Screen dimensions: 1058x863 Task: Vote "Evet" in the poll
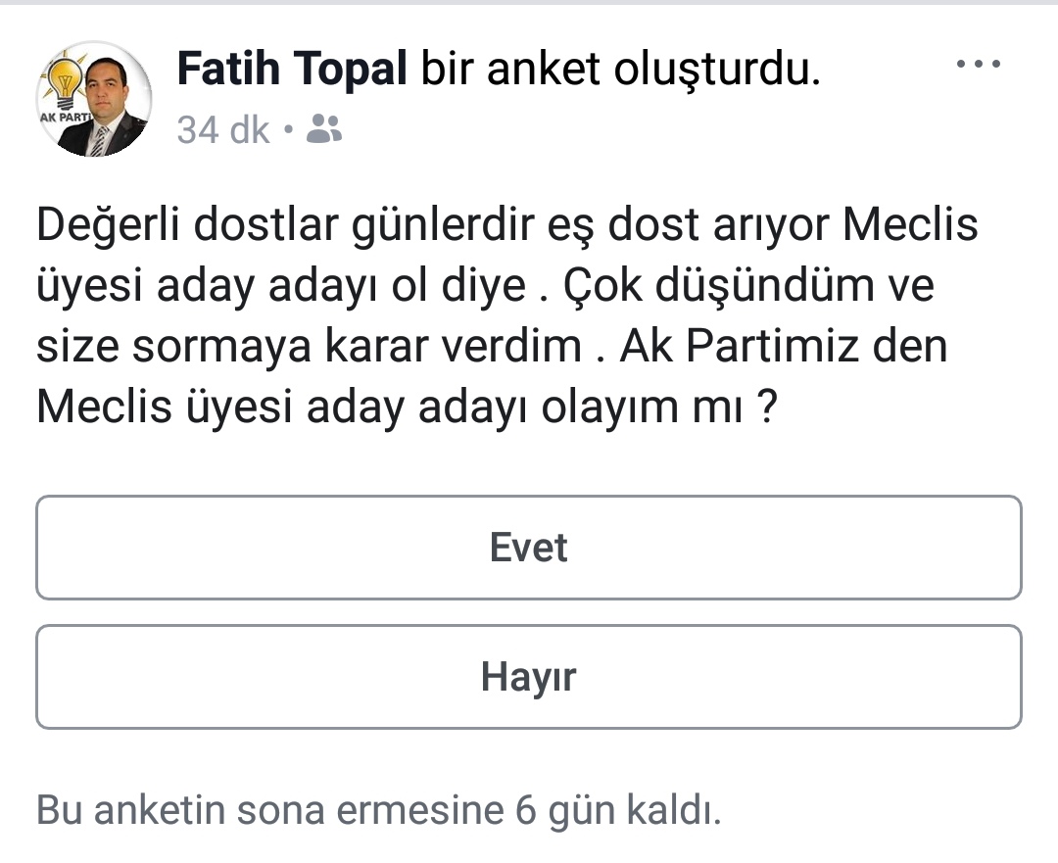pyautogui.click(x=529, y=548)
